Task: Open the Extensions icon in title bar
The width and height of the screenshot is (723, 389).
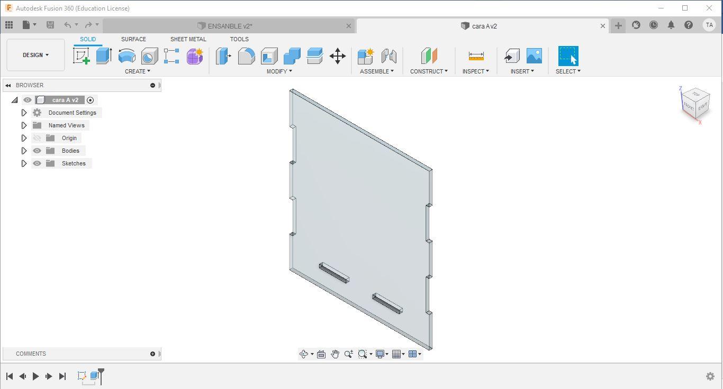Action: tap(636, 25)
